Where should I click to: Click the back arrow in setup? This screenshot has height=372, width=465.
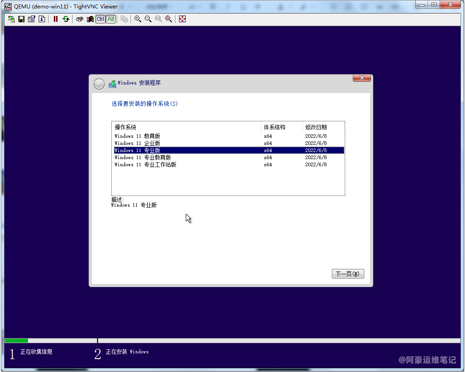99,84
